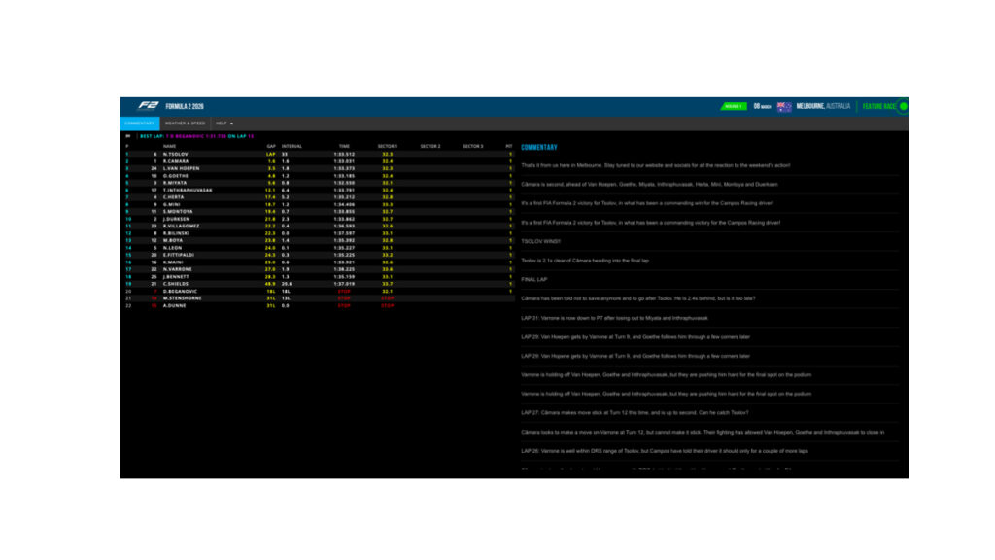Toggle the pit marker for J.BENNETT
The image size is (995, 560).
coord(509,276)
